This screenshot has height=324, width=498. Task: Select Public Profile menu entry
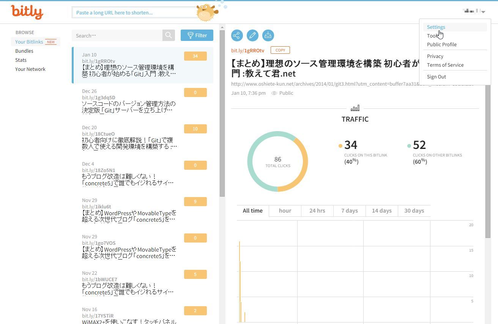[x=442, y=44]
